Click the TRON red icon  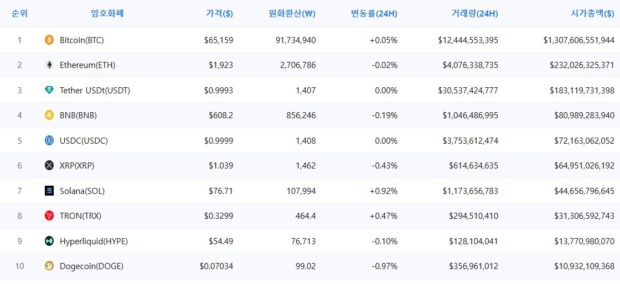(x=49, y=215)
